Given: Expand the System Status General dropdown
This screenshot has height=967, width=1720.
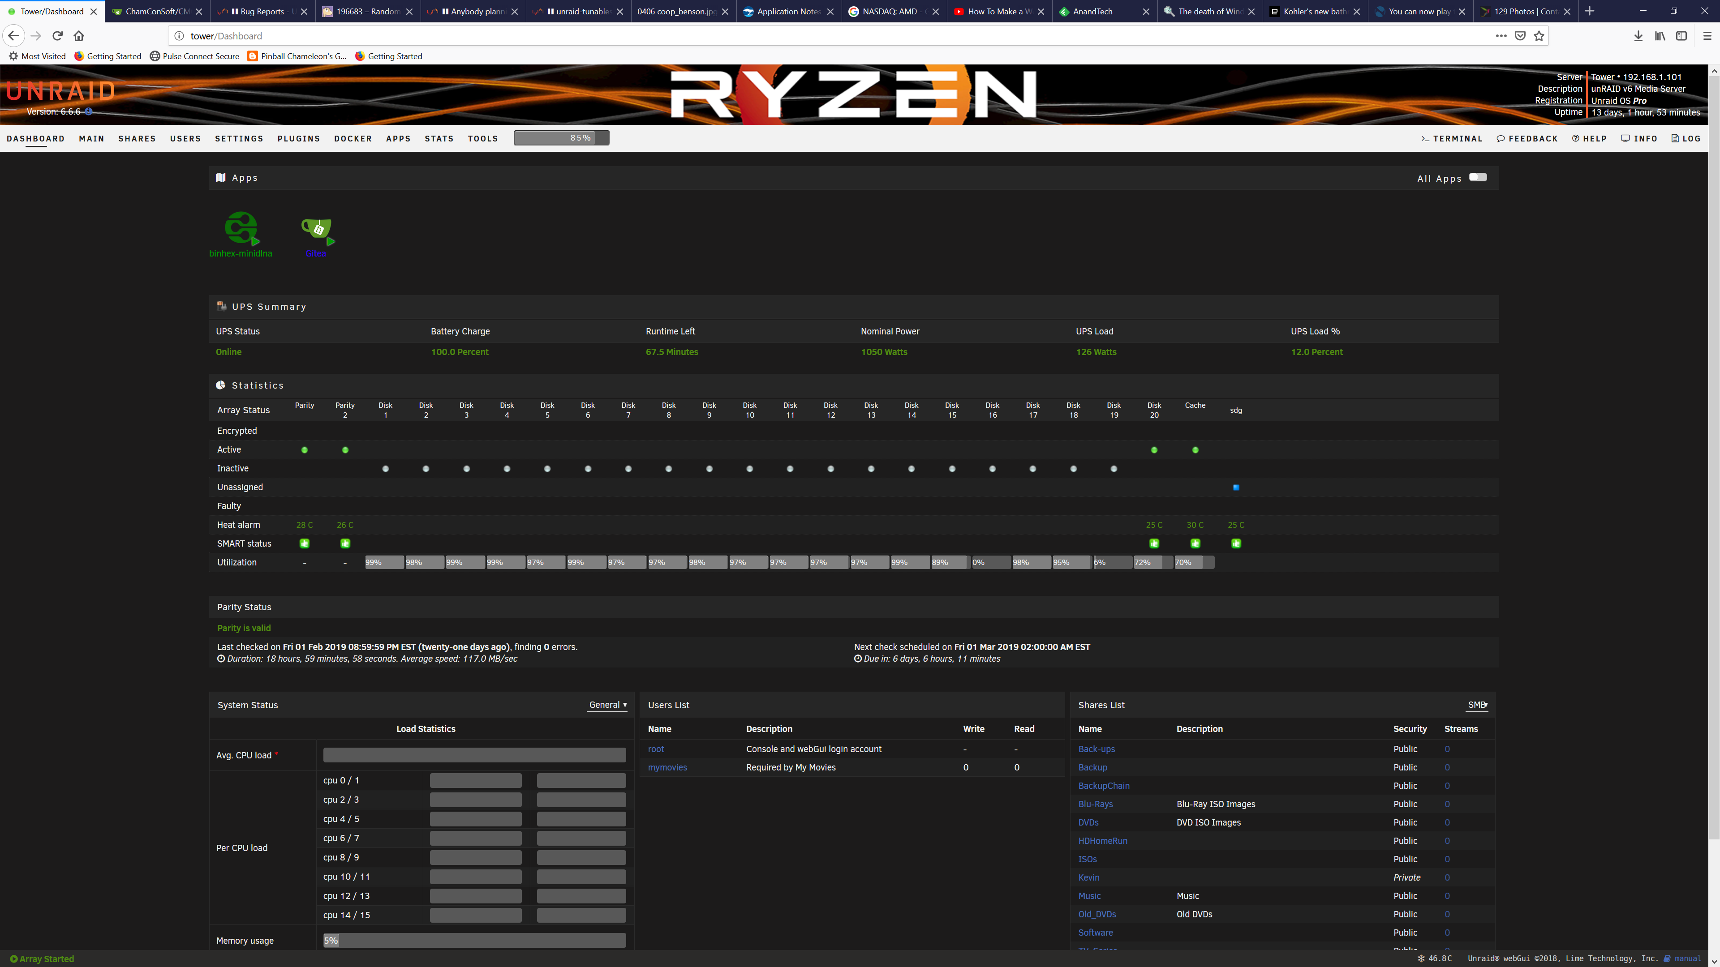Looking at the screenshot, I should tap(608, 705).
